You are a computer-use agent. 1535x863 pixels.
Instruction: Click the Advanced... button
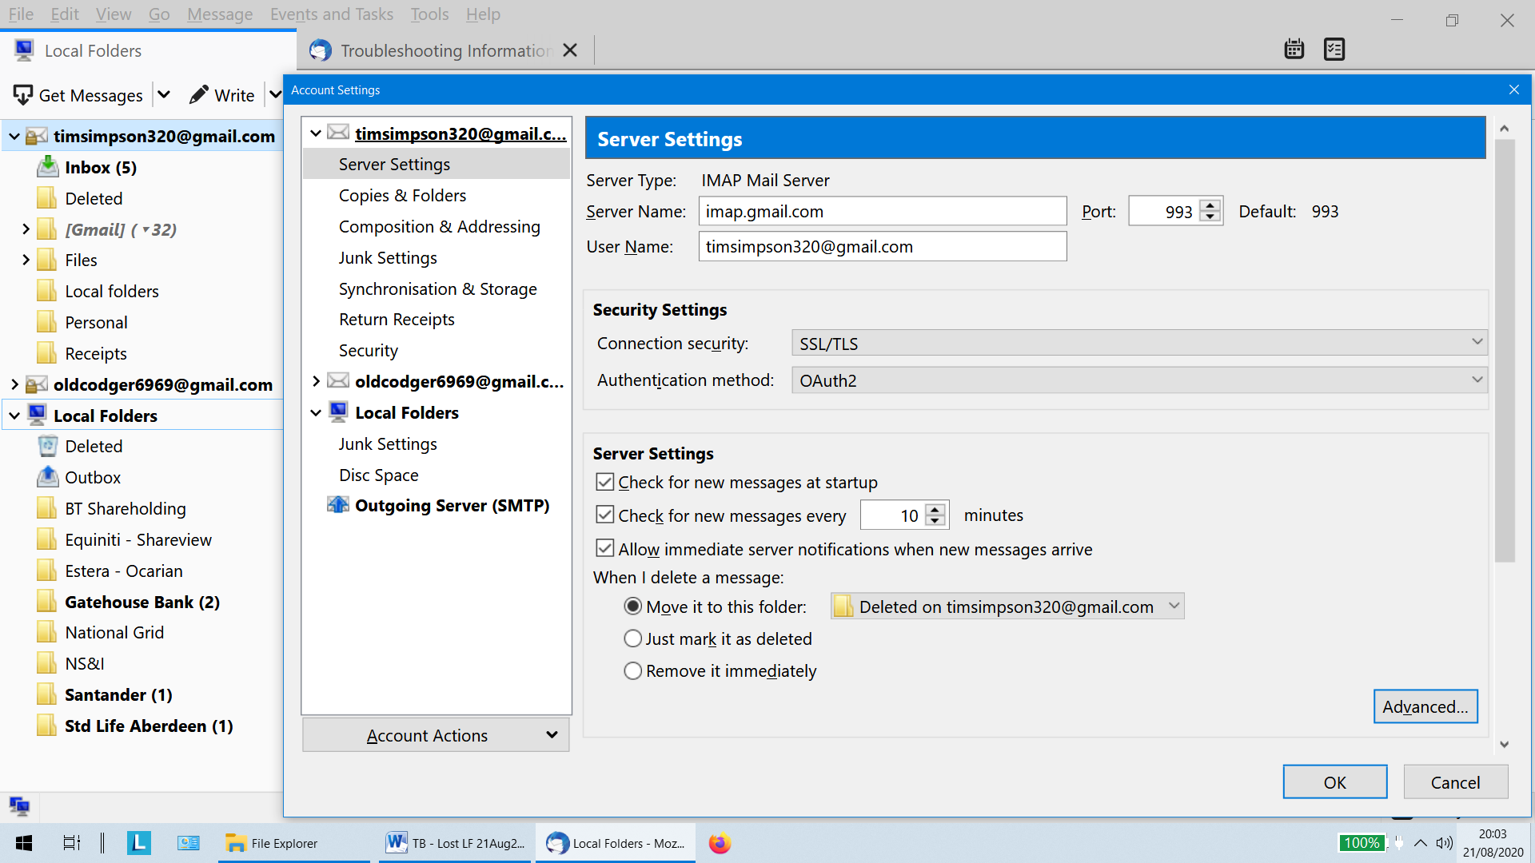(x=1425, y=706)
